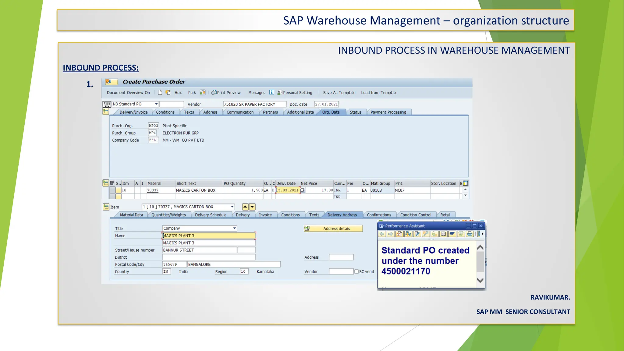Go to next item with down arrow button

[x=252, y=207]
